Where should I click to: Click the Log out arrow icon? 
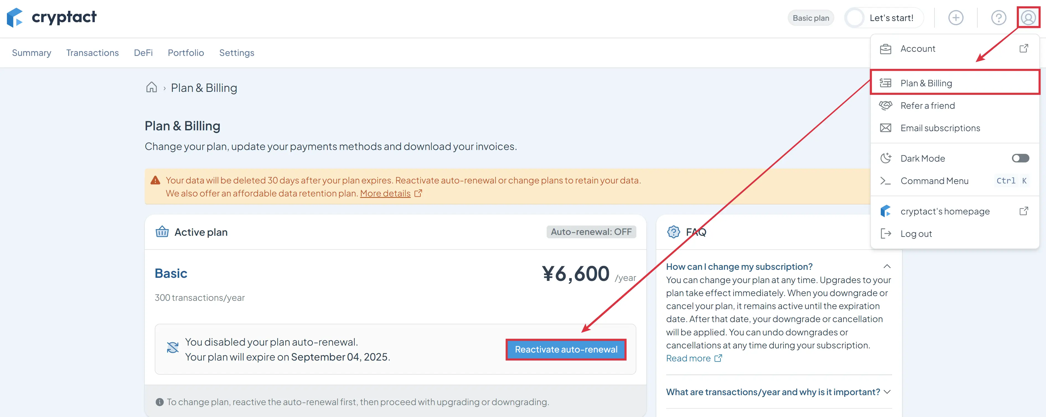pyautogui.click(x=886, y=234)
